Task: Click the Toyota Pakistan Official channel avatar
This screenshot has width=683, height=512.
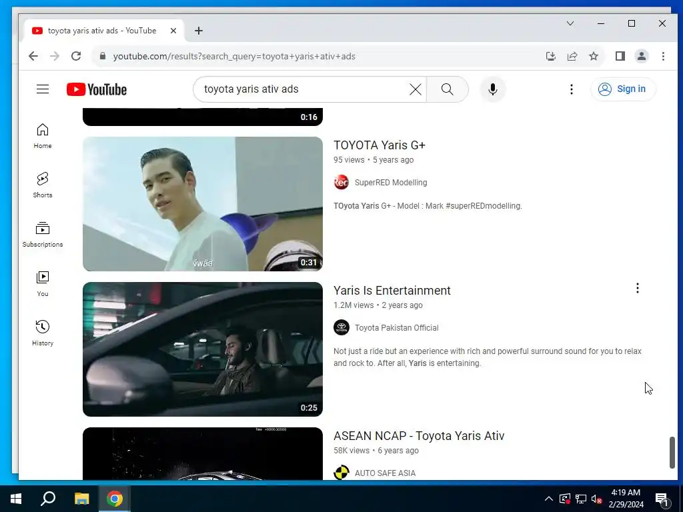Action: tap(341, 328)
